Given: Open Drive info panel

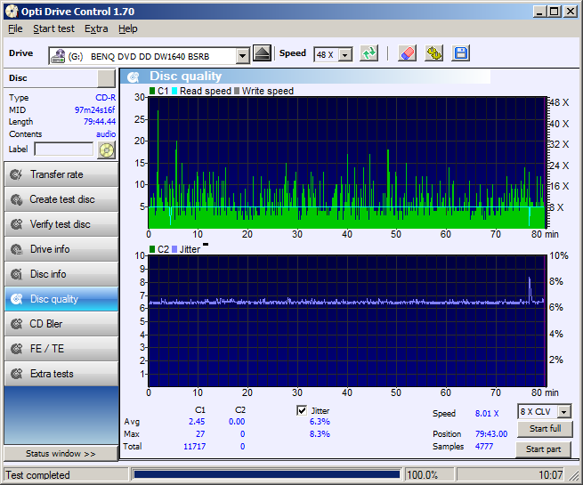Looking at the screenshot, I should pos(61,249).
